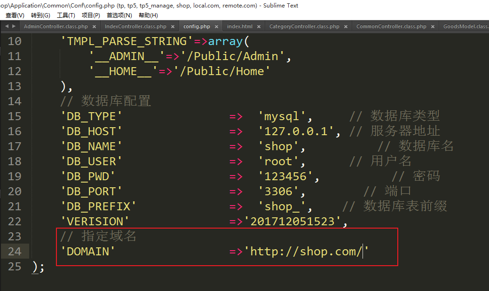Close the CategoryController.class.php tab

tap(346, 27)
